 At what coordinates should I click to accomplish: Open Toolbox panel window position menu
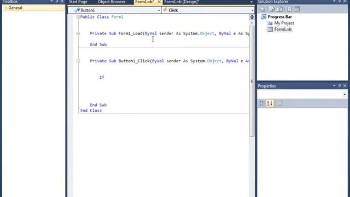pyautogui.click(x=51, y=1)
